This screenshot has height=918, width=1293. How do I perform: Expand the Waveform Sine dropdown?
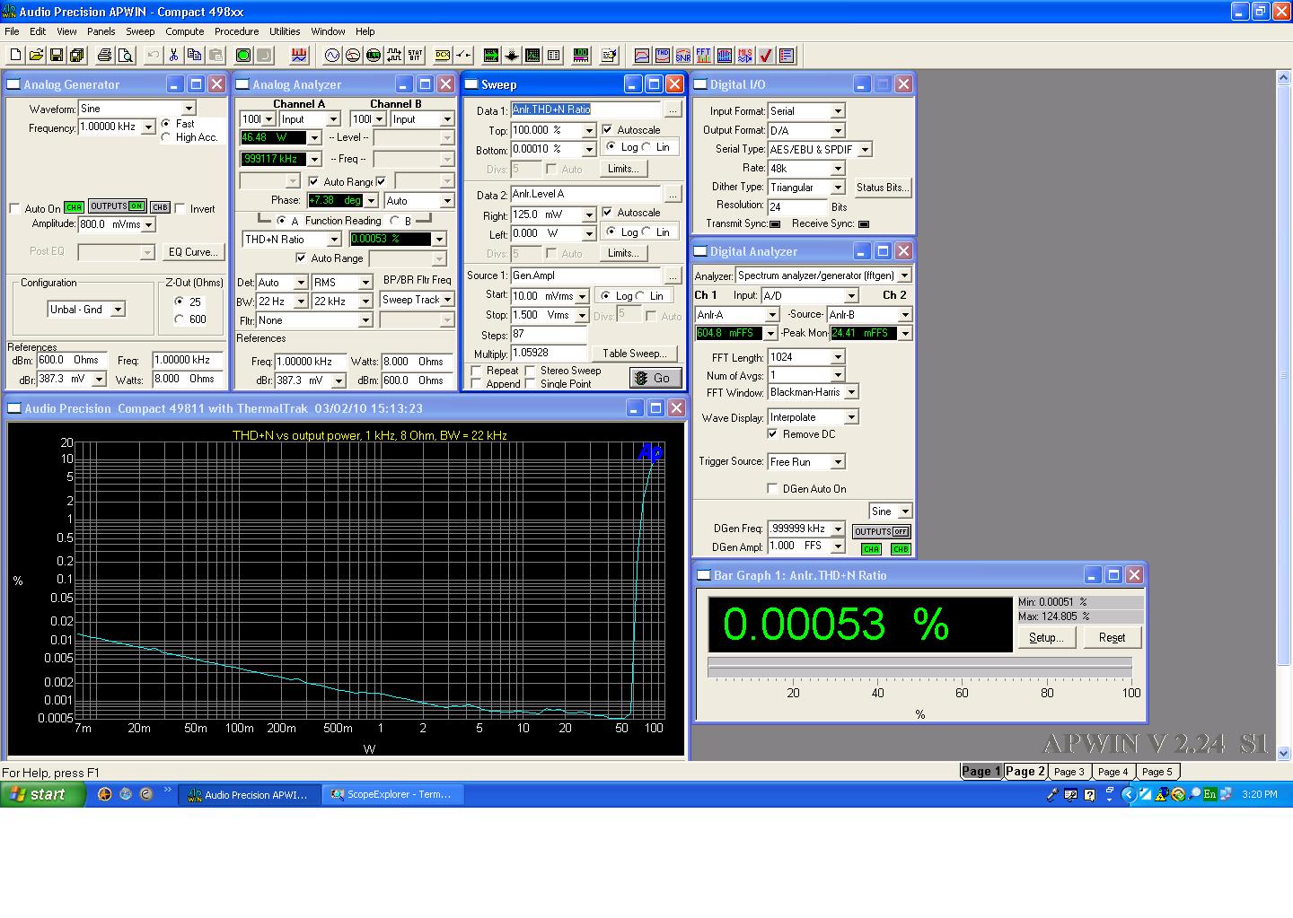click(189, 109)
